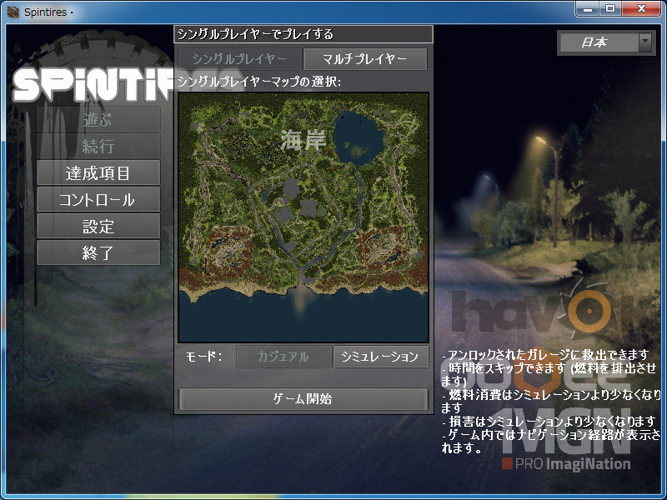Viewport: 667px width, 500px height.
Task: Start the game with ゲーム開始
Action: coord(303,399)
